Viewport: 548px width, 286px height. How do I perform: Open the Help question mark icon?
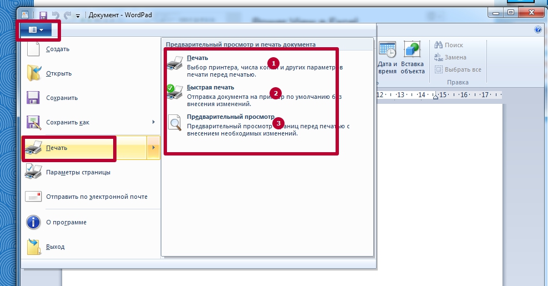pos(537,30)
